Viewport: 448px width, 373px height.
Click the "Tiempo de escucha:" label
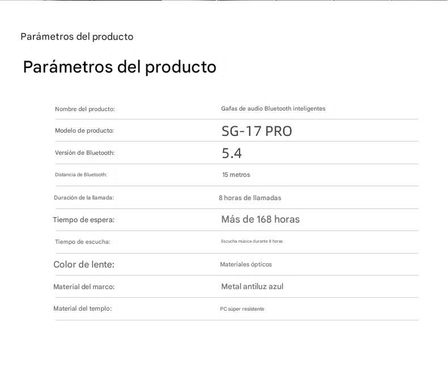click(82, 241)
